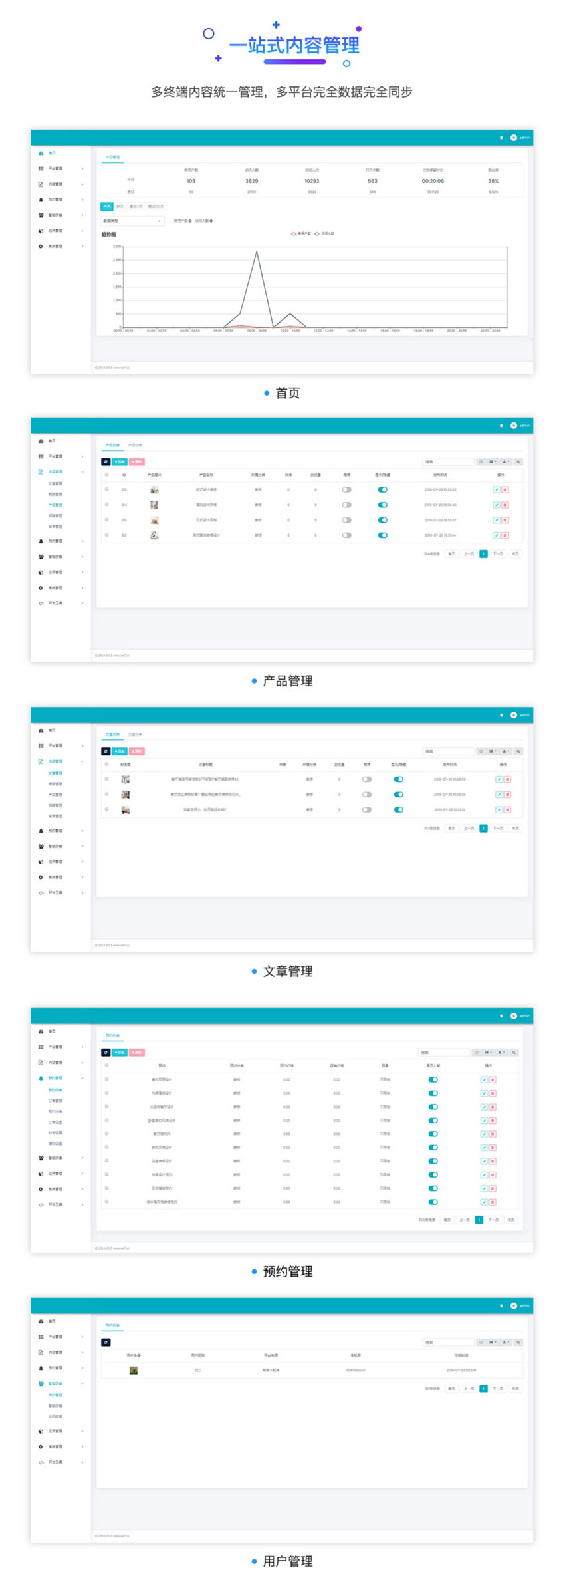Click the edit pencil icon for product ID 315
The height and width of the screenshot is (1588, 565).
point(497,490)
